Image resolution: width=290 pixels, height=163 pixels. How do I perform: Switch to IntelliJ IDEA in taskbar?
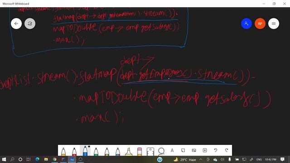(x=63, y=159)
